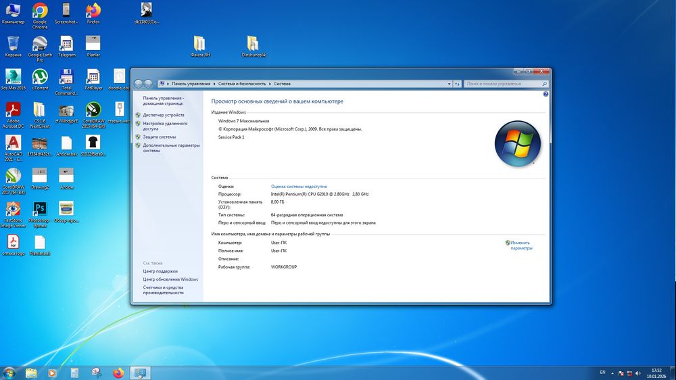
Task: Open Диспетчер устройств link
Action: (164, 115)
